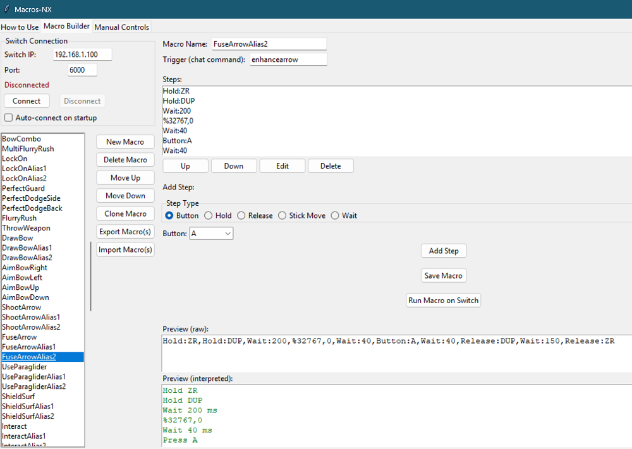Viewport: 632px width, 449px height.
Task: Click Run Macro on Switch
Action: tap(443, 300)
